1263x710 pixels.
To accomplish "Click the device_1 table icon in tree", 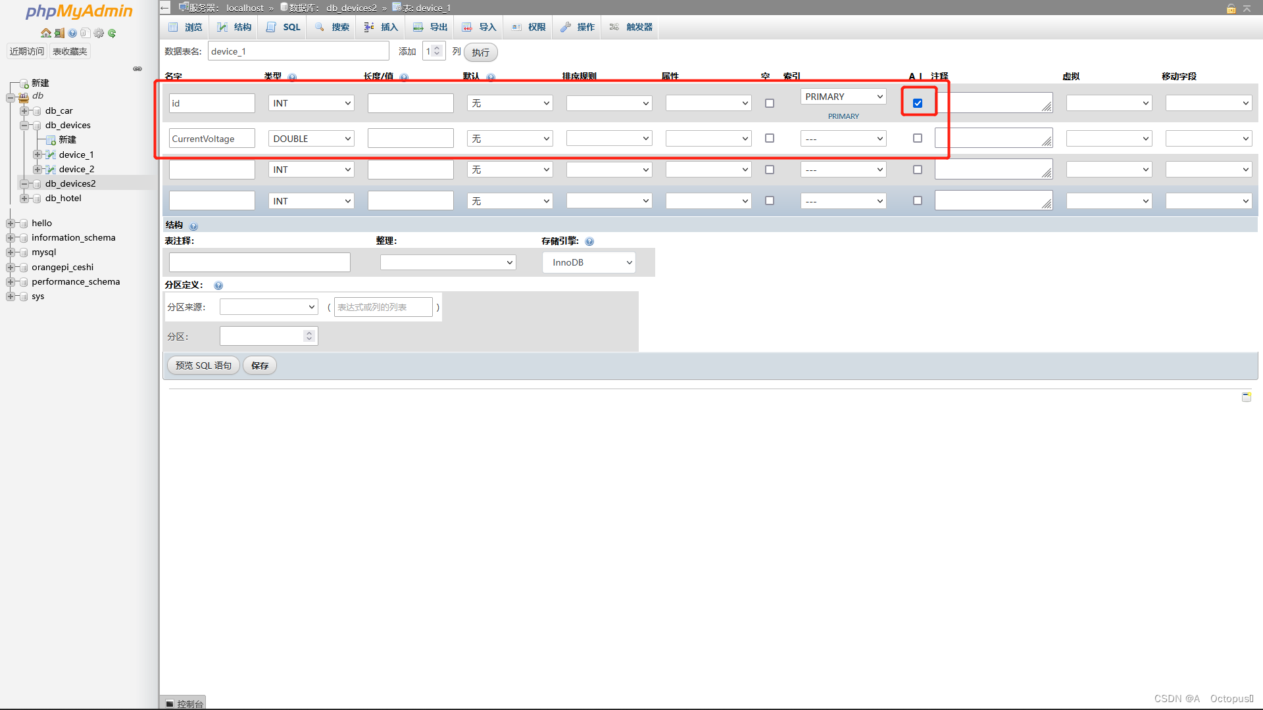I will click(51, 154).
